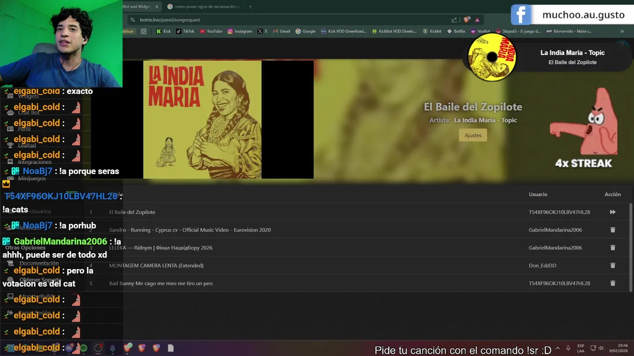Open the Google bookmark
The width and height of the screenshot is (634, 356).
(306, 31)
